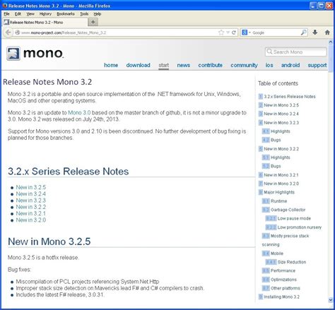Jump to New in 3.2.5 list link
This screenshot has width=335, height=310.
click(x=31, y=187)
